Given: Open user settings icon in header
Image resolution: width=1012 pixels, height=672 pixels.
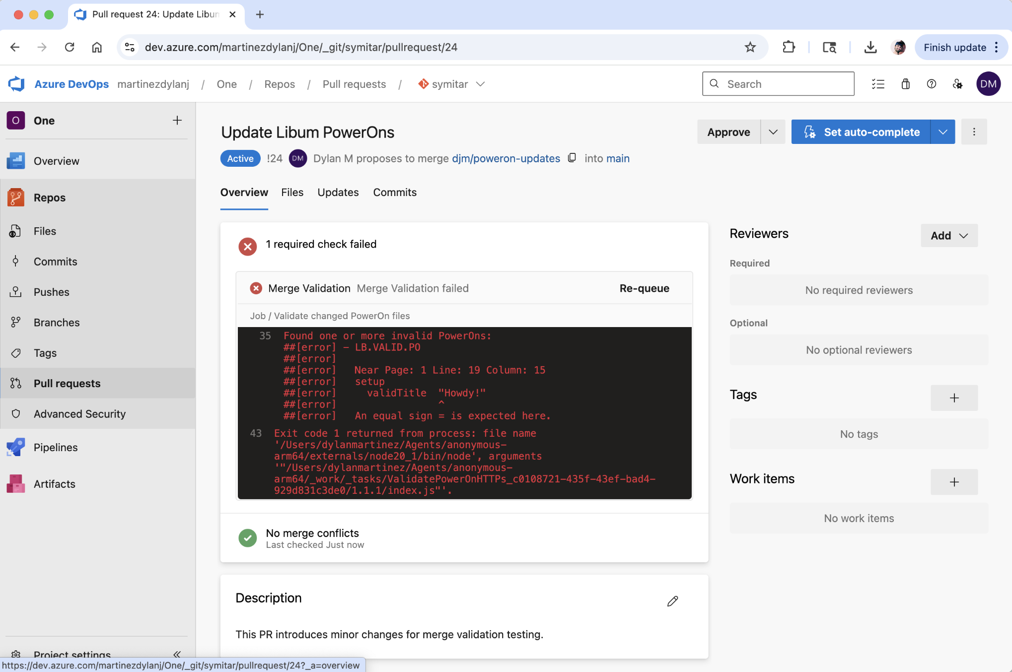Looking at the screenshot, I should click(957, 84).
